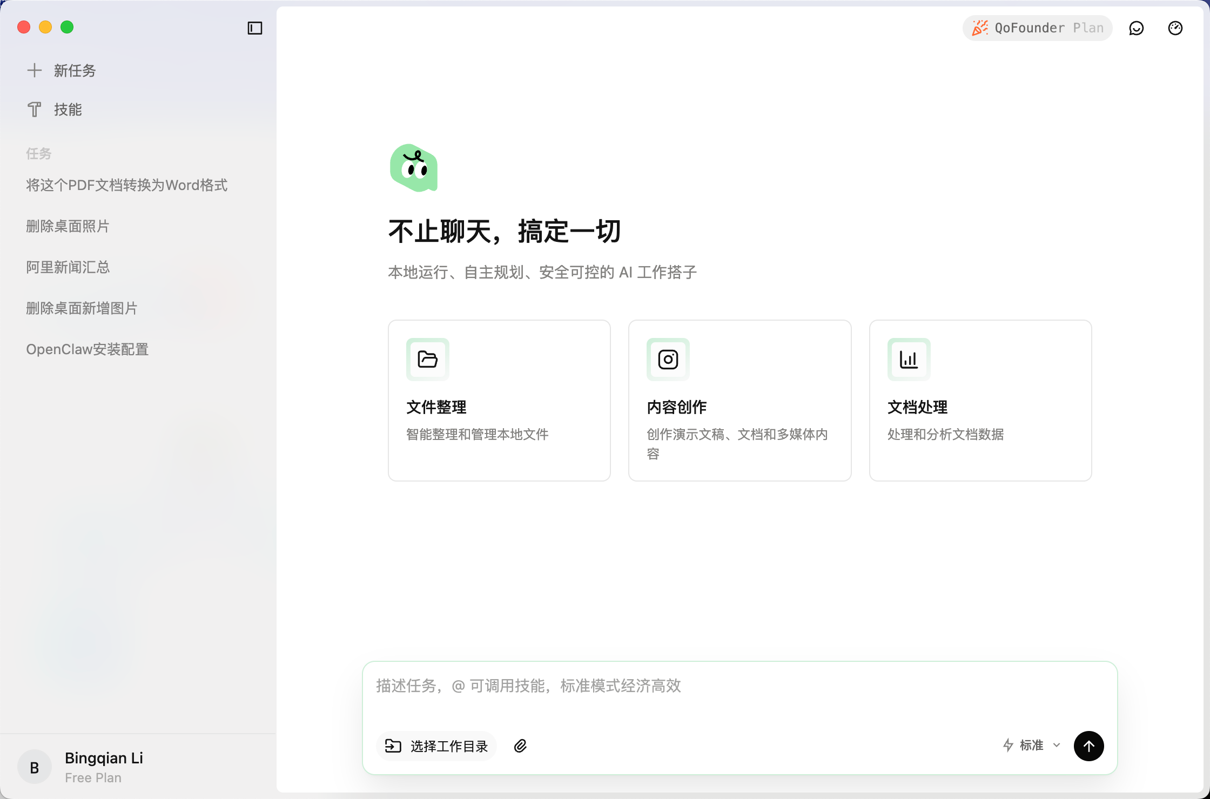Click description 智能整理和管理本地文件
The height and width of the screenshot is (799, 1210).
click(477, 434)
